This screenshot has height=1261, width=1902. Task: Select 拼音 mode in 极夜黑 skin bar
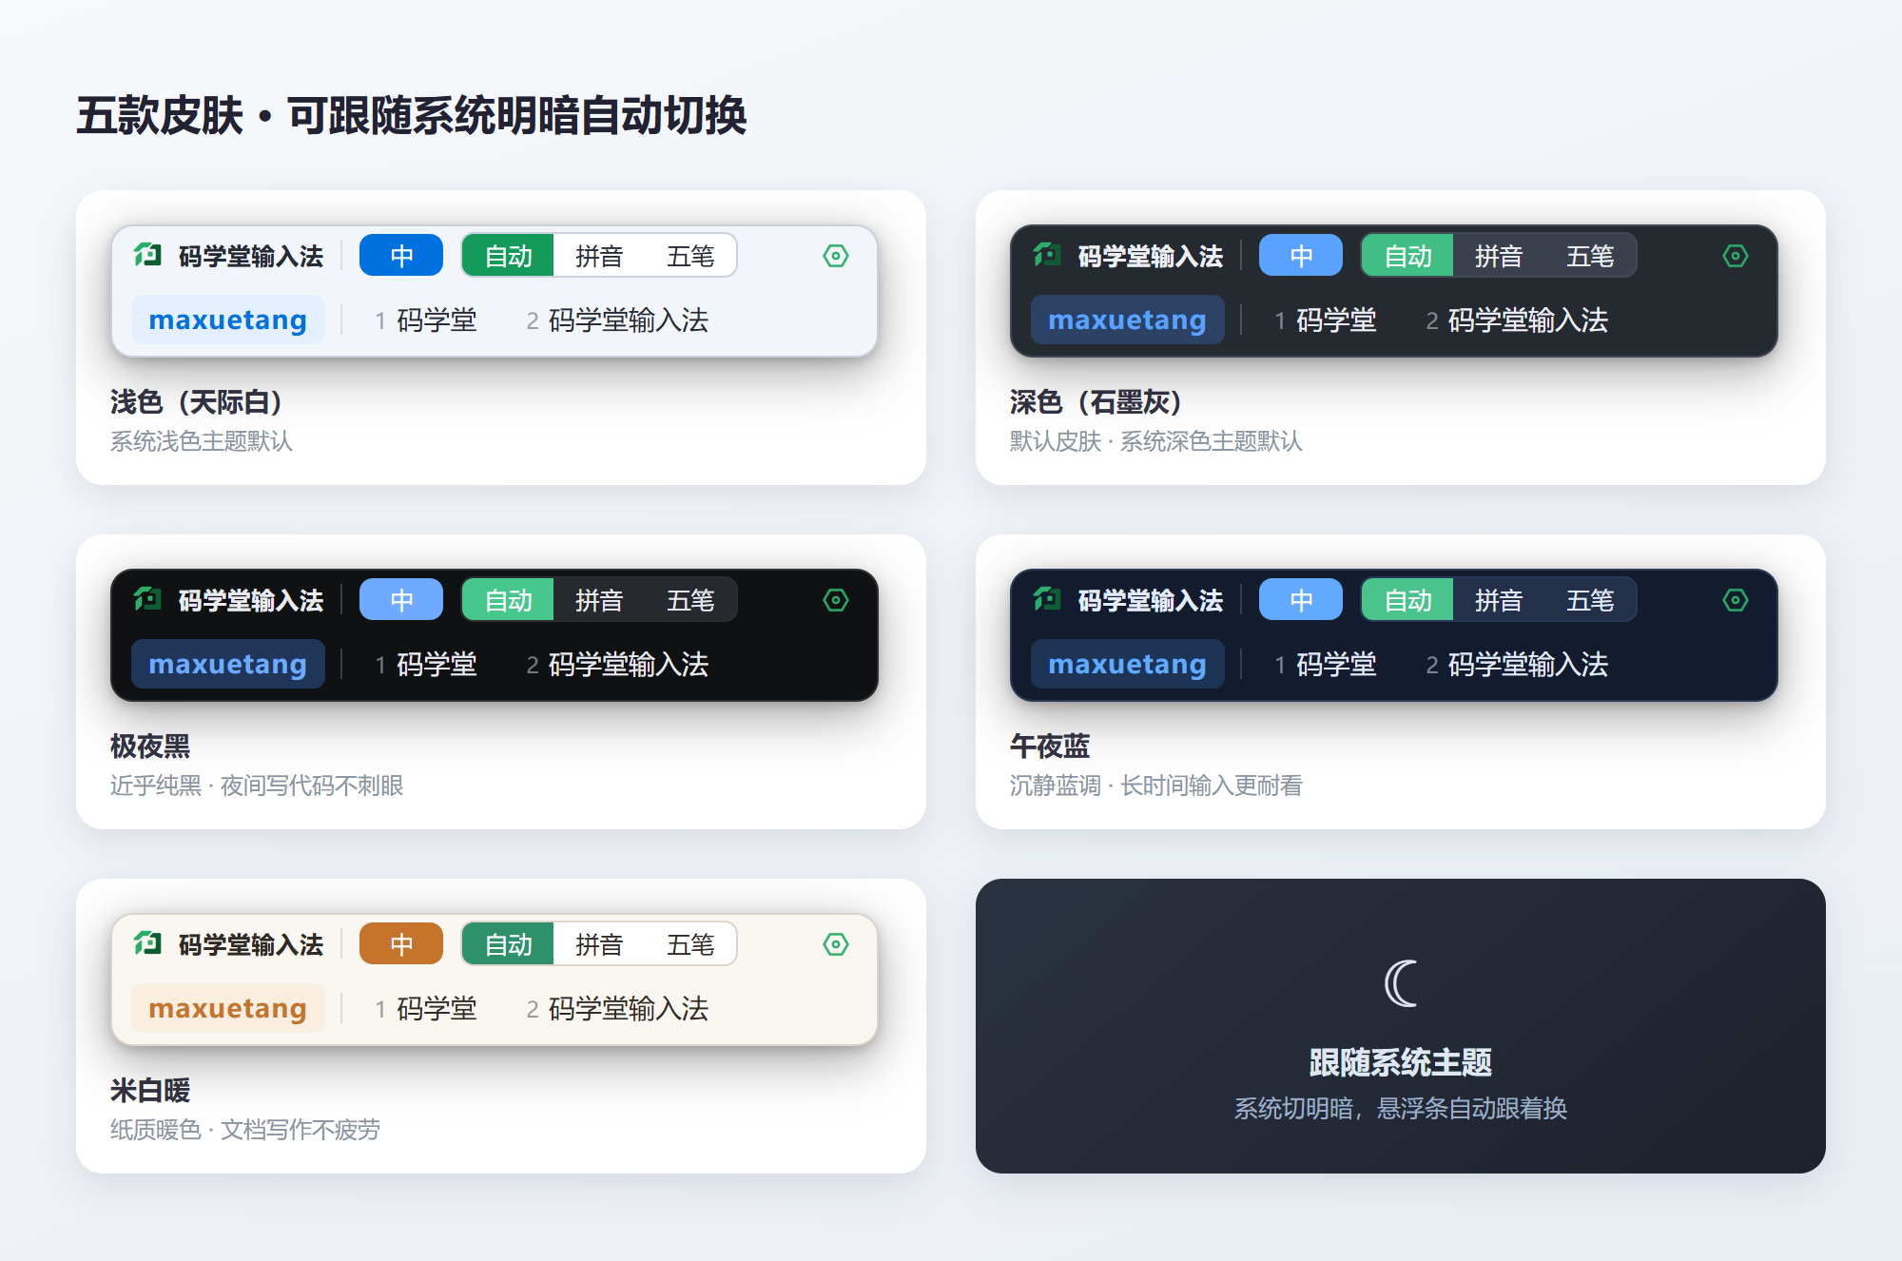pos(599,600)
